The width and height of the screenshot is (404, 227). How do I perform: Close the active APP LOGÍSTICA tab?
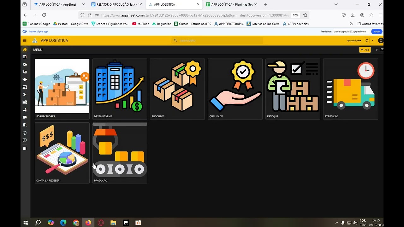[x=198, y=4]
